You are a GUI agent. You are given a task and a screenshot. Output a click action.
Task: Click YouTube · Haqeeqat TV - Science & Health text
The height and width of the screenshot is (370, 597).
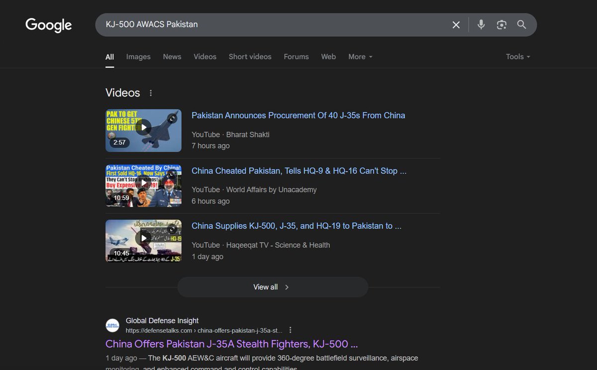click(261, 245)
